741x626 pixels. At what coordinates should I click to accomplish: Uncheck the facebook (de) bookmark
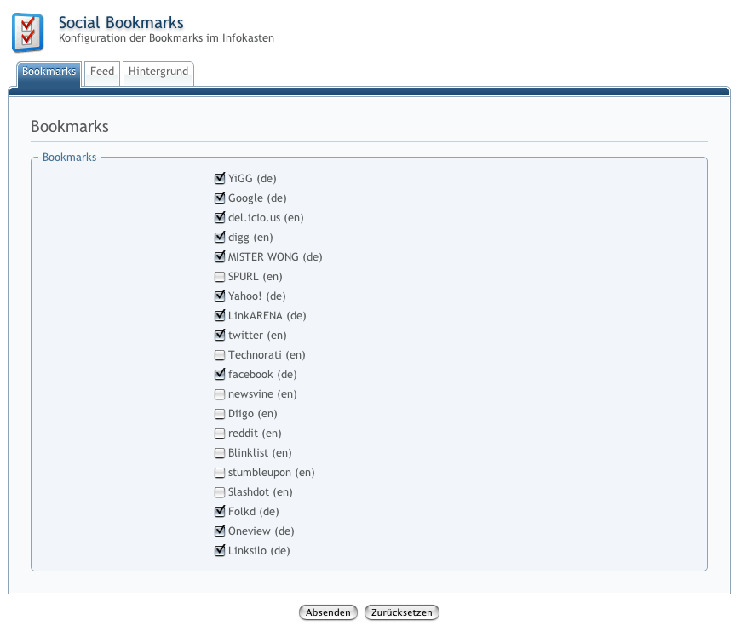pyautogui.click(x=220, y=375)
